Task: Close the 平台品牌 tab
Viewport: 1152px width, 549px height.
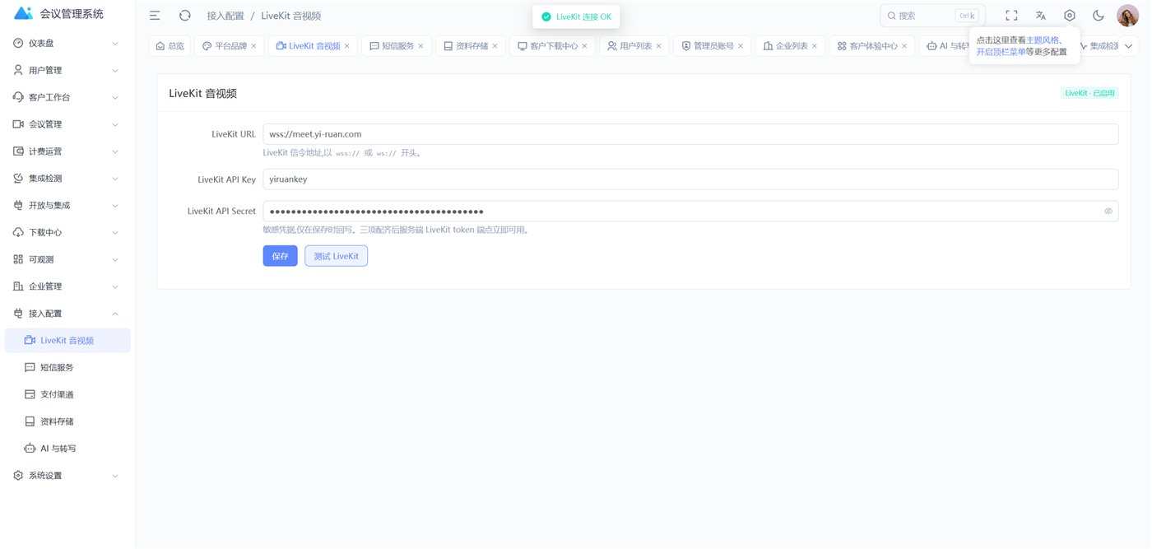Action: pos(254,46)
